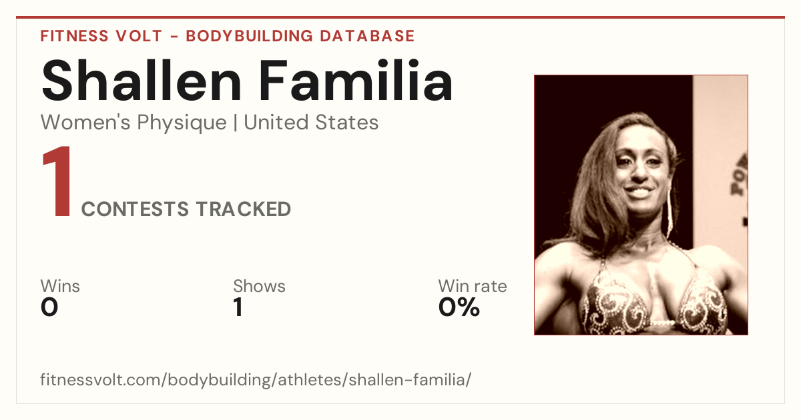Click the Shallen Familia athlete photo
The width and height of the screenshot is (801, 420).
click(641, 205)
